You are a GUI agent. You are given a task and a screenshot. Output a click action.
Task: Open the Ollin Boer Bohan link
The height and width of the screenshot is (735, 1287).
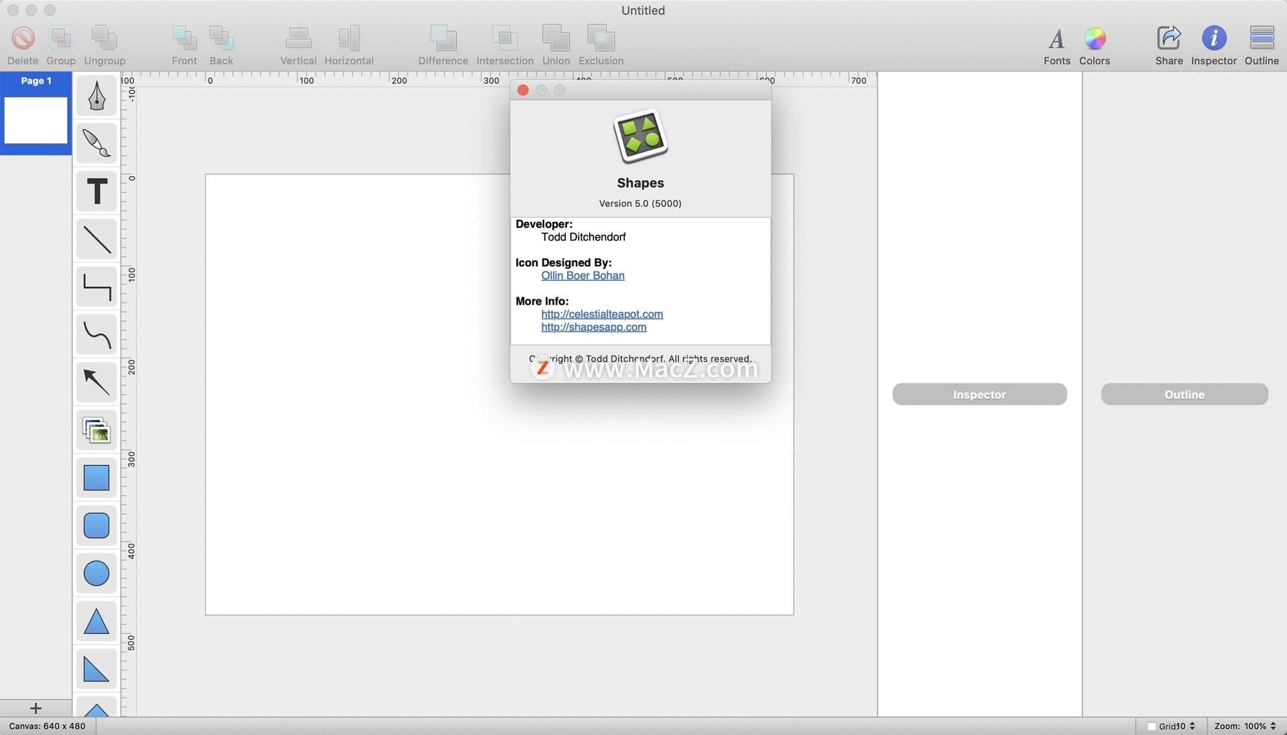[x=583, y=275]
